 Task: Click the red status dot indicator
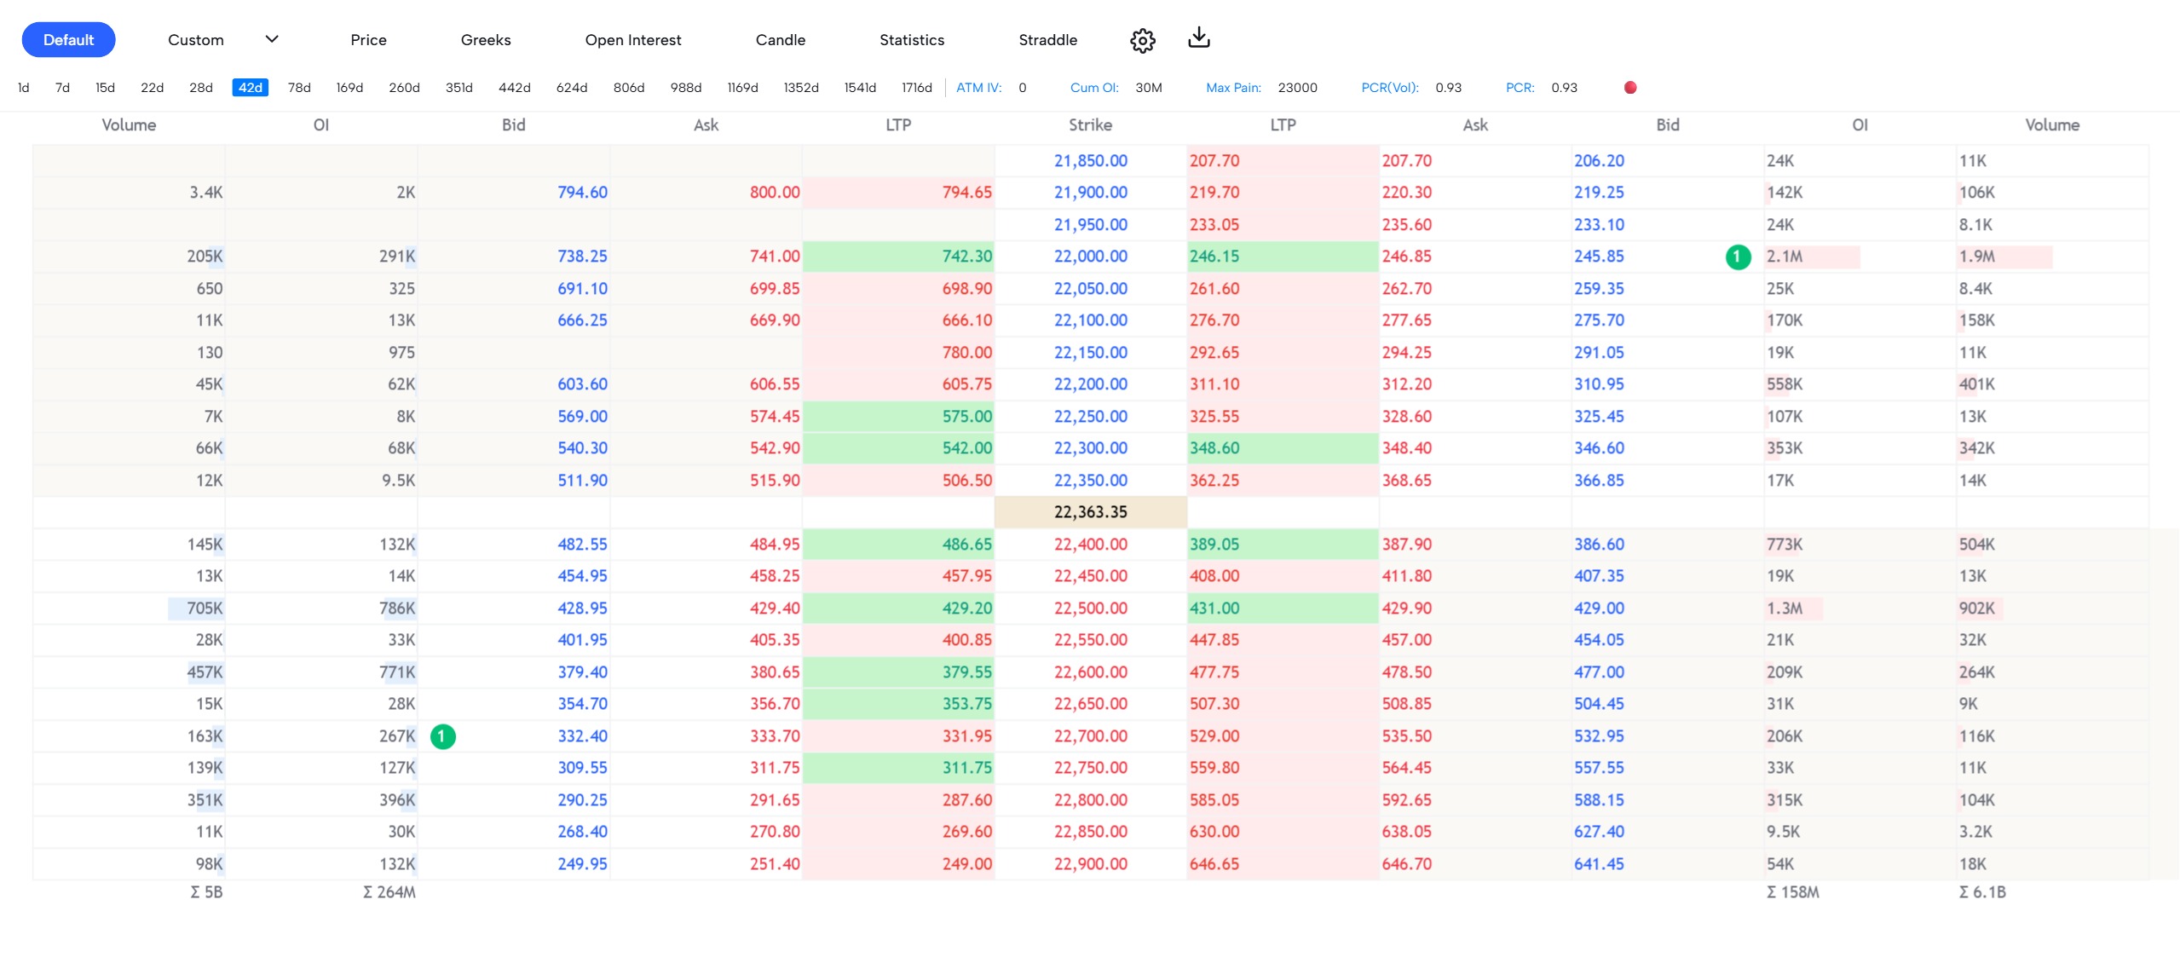[1629, 88]
